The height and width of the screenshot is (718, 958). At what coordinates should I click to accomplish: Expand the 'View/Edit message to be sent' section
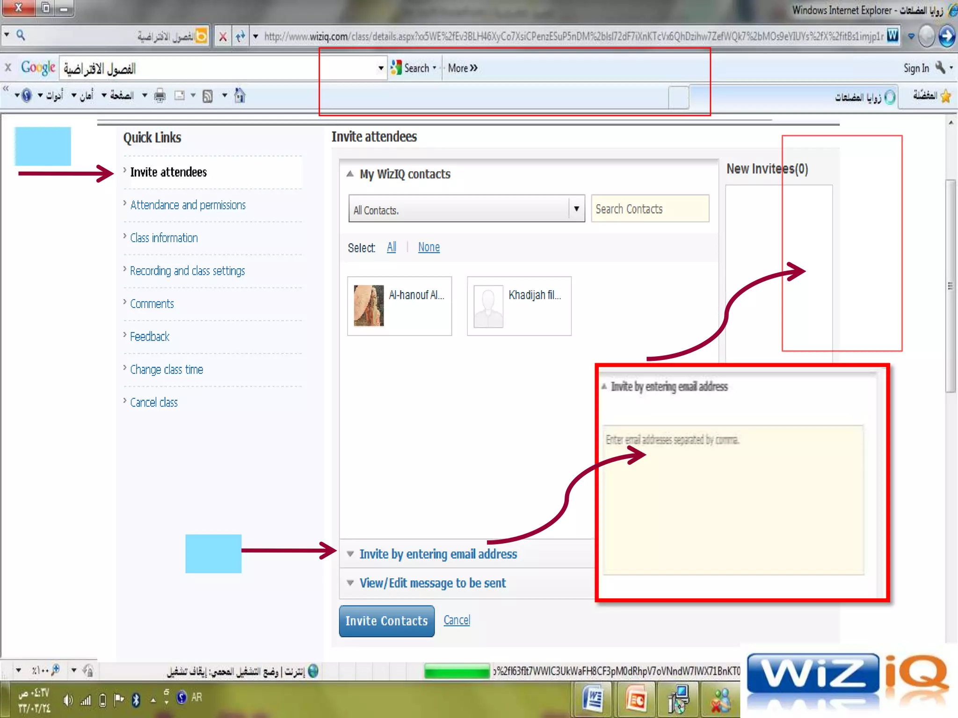(x=432, y=583)
